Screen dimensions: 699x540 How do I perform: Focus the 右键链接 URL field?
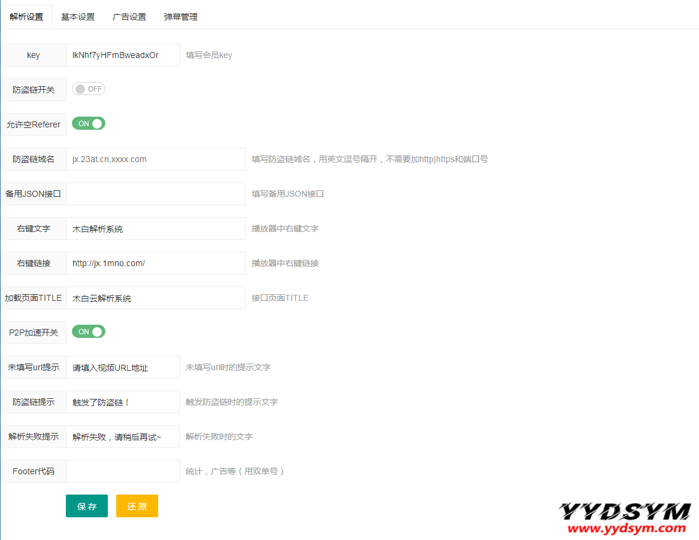pos(155,263)
